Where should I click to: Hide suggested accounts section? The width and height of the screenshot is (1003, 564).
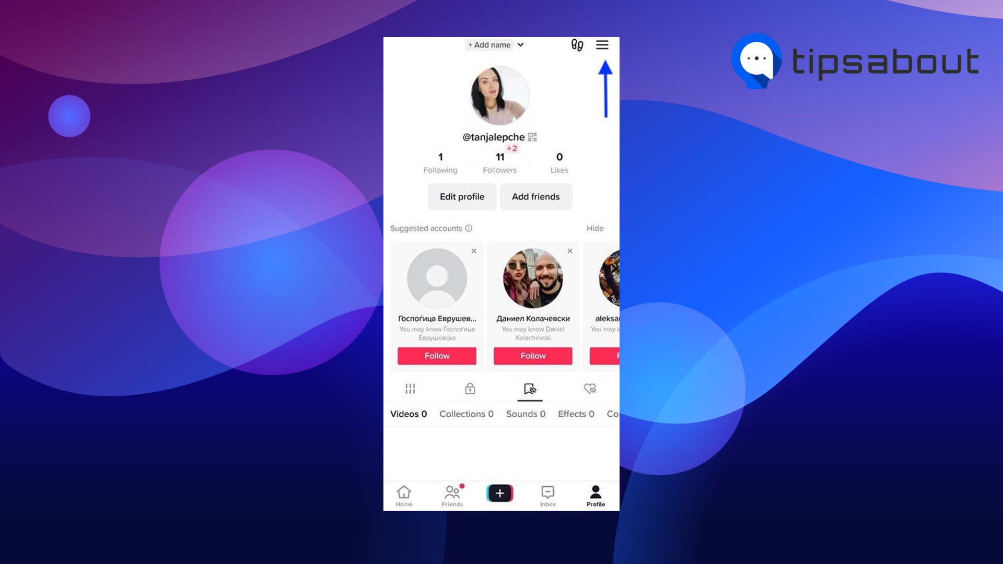(x=594, y=228)
